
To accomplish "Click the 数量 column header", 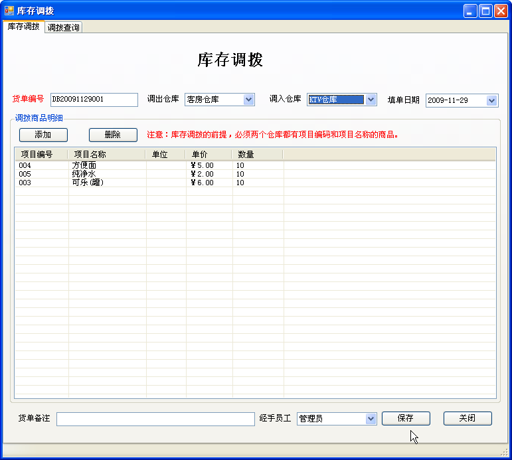I will (x=257, y=155).
